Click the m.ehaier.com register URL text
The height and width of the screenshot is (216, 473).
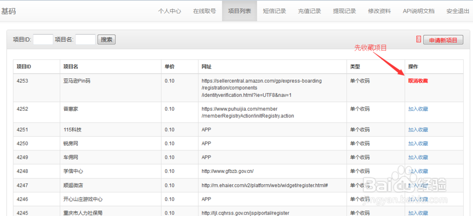tap(265, 185)
